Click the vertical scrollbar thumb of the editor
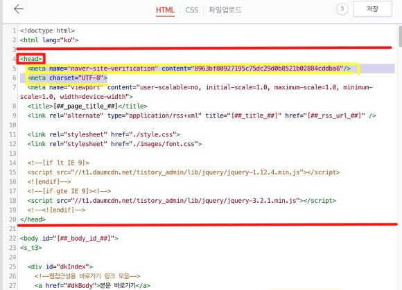This screenshot has width=402, height=290. (x=400, y=37)
